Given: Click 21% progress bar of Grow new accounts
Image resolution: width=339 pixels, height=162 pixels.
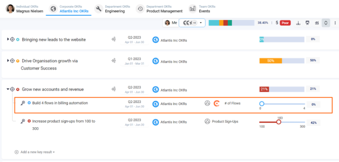Looking at the screenshot, I should point(282,89).
